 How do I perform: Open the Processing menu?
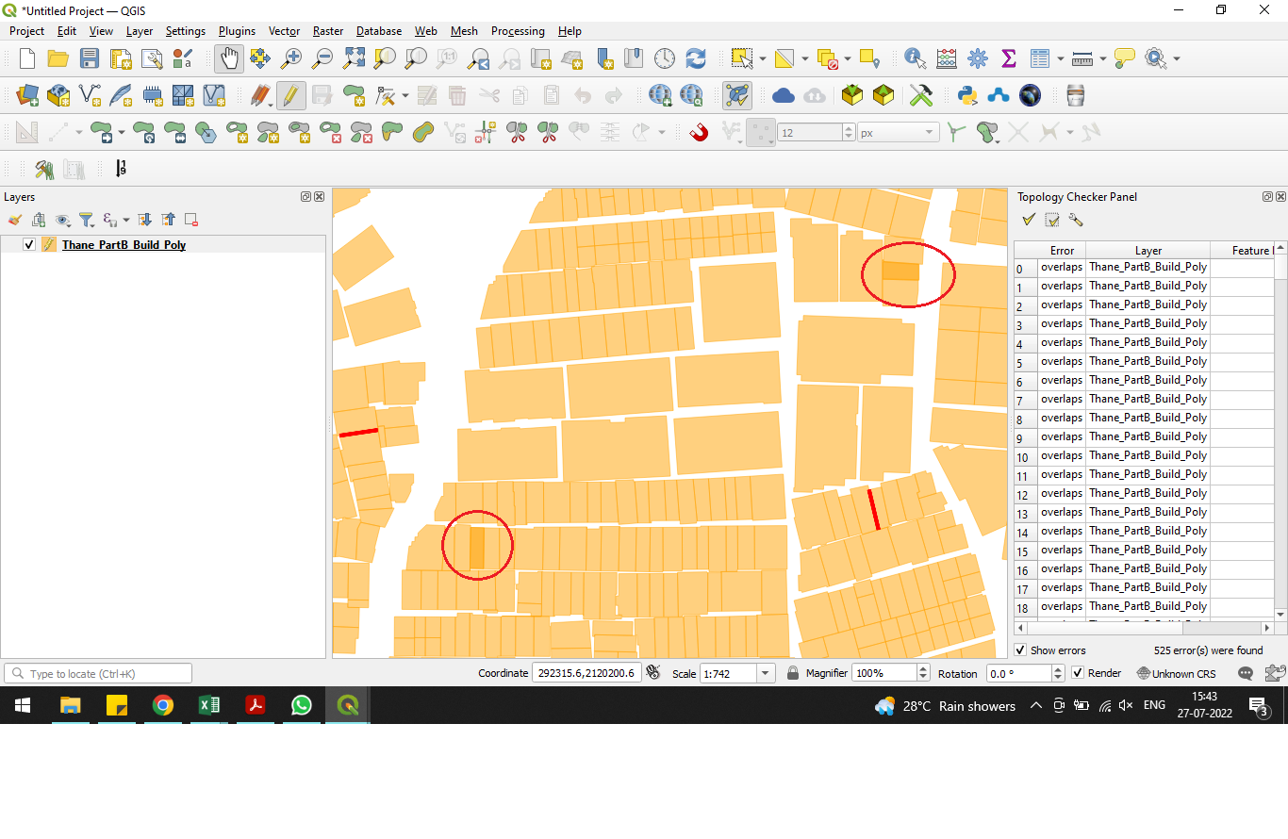[518, 31]
